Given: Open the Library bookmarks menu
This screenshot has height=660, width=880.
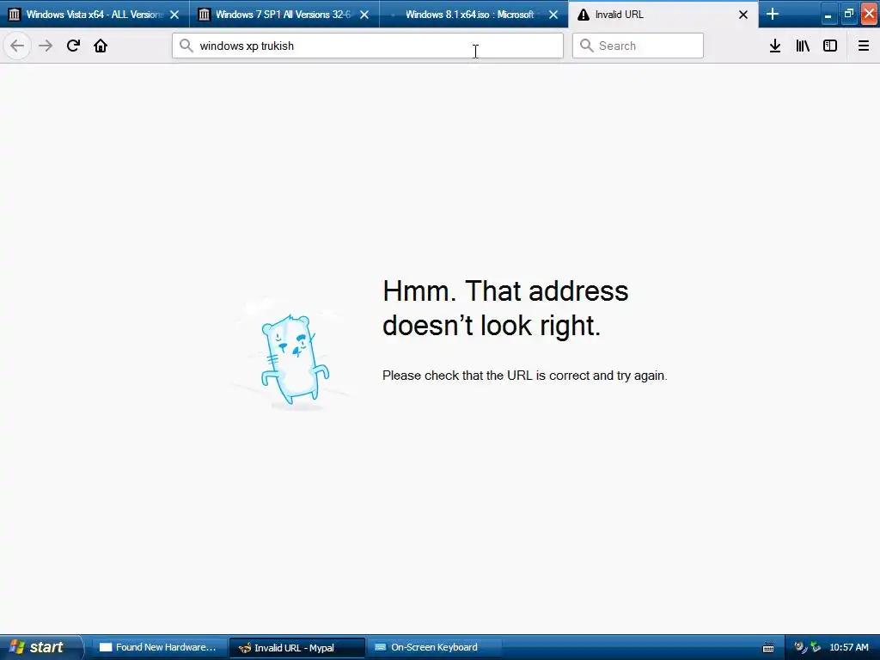Looking at the screenshot, I should pos(803,46).
